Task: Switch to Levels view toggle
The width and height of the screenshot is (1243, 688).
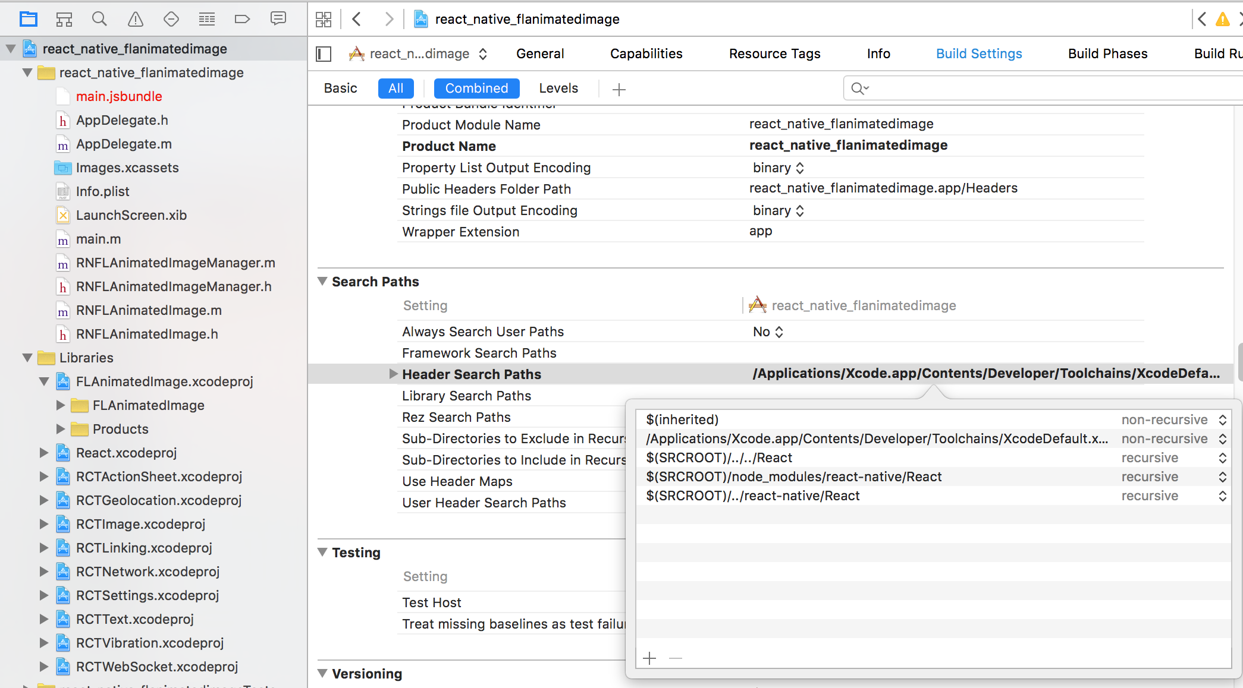Action: point(558,89)
